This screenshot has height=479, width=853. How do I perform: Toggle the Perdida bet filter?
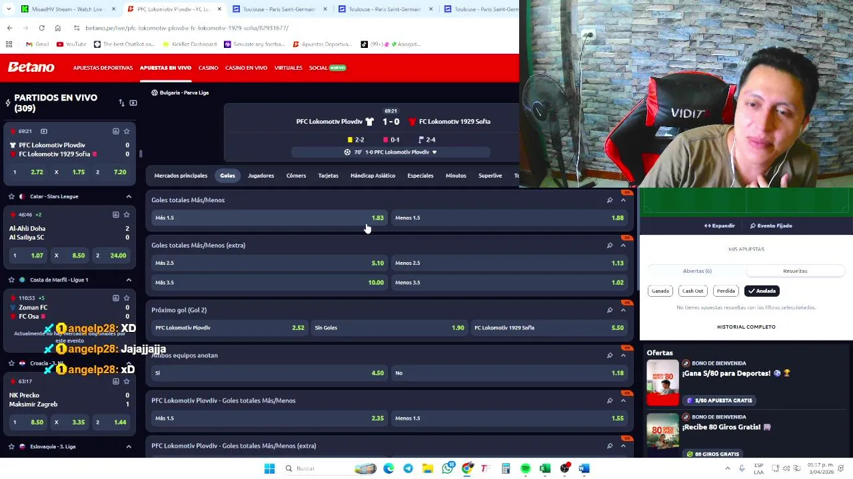726,291
